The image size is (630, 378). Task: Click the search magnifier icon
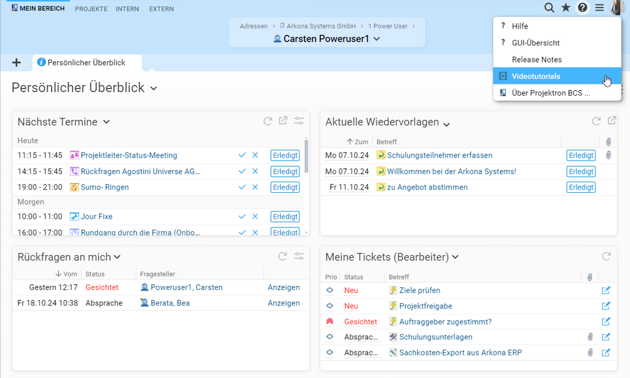click(x=549, y=8)
